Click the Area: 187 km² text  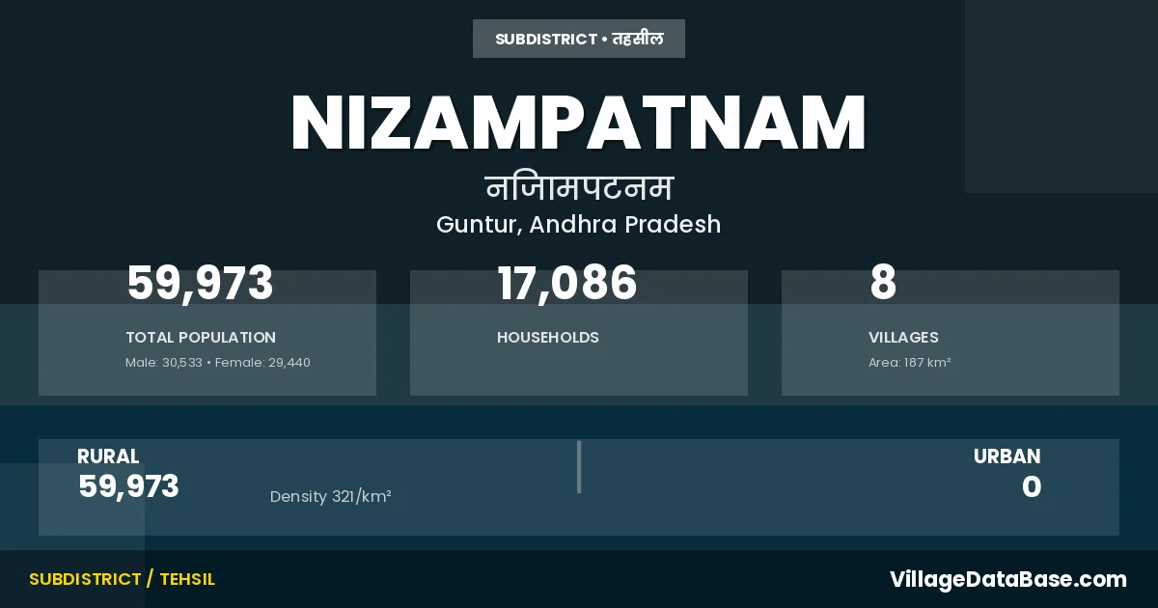coord(910,363)
